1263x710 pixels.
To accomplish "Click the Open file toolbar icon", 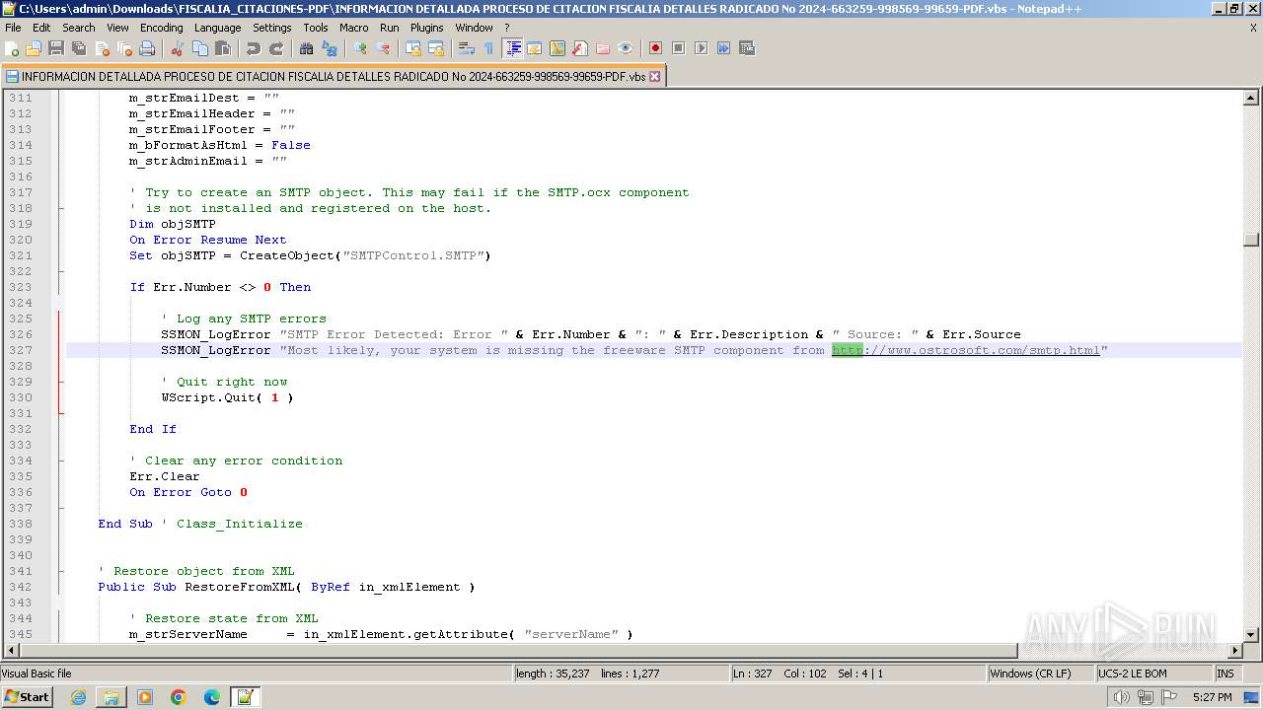I will click(34, 48).
